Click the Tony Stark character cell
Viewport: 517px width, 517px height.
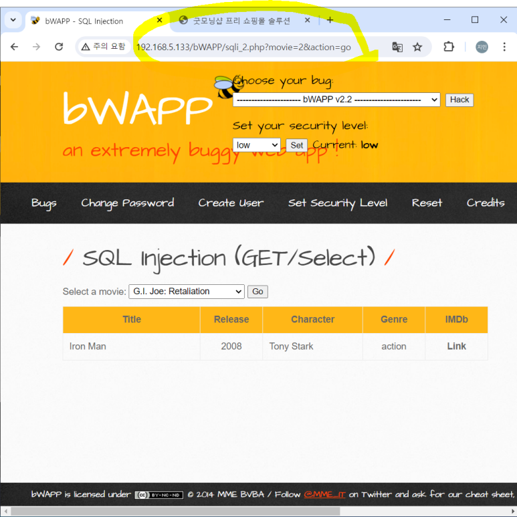click(312, 346)
